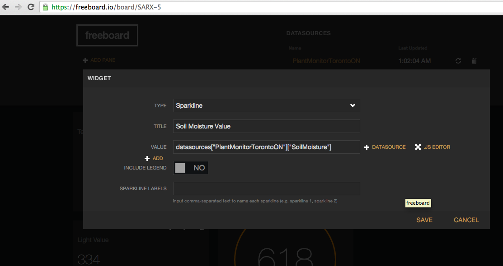Image resolution: width=503 pixels, height=266 pixels.
Task: Cancel the widget dialog
Action: 466,220
